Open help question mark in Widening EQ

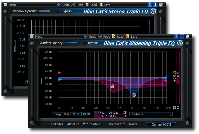(x=176, y=36)
